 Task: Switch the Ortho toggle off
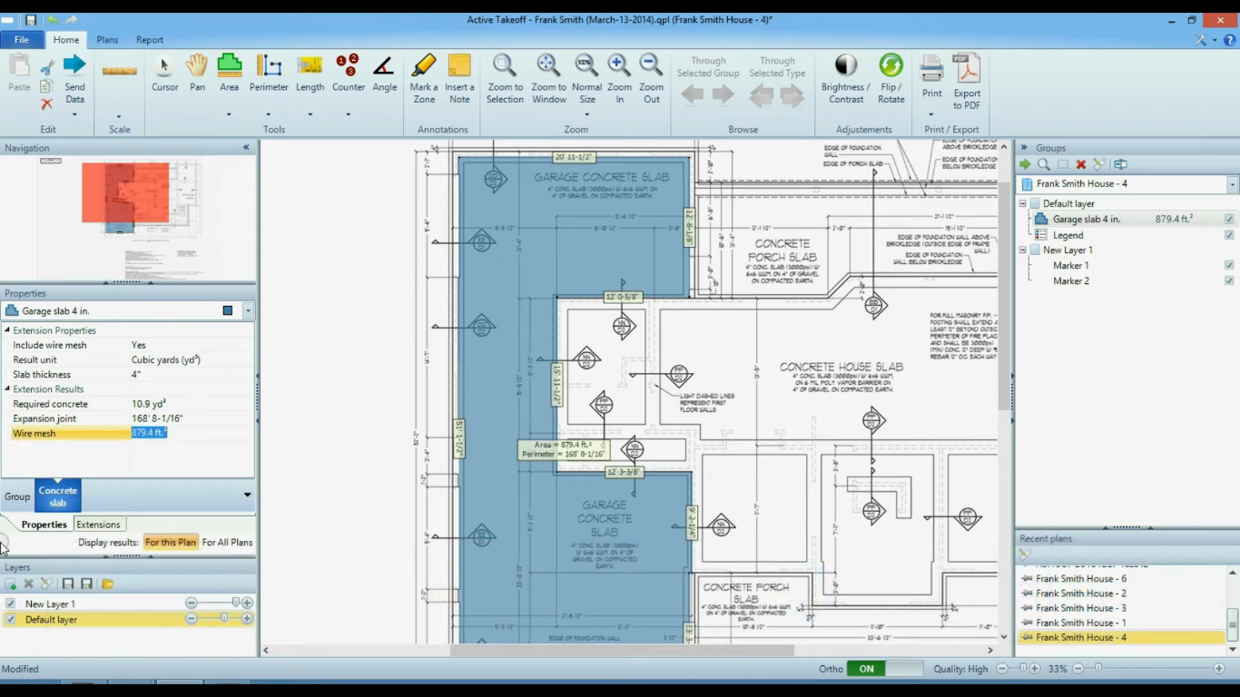coord(885,669)
